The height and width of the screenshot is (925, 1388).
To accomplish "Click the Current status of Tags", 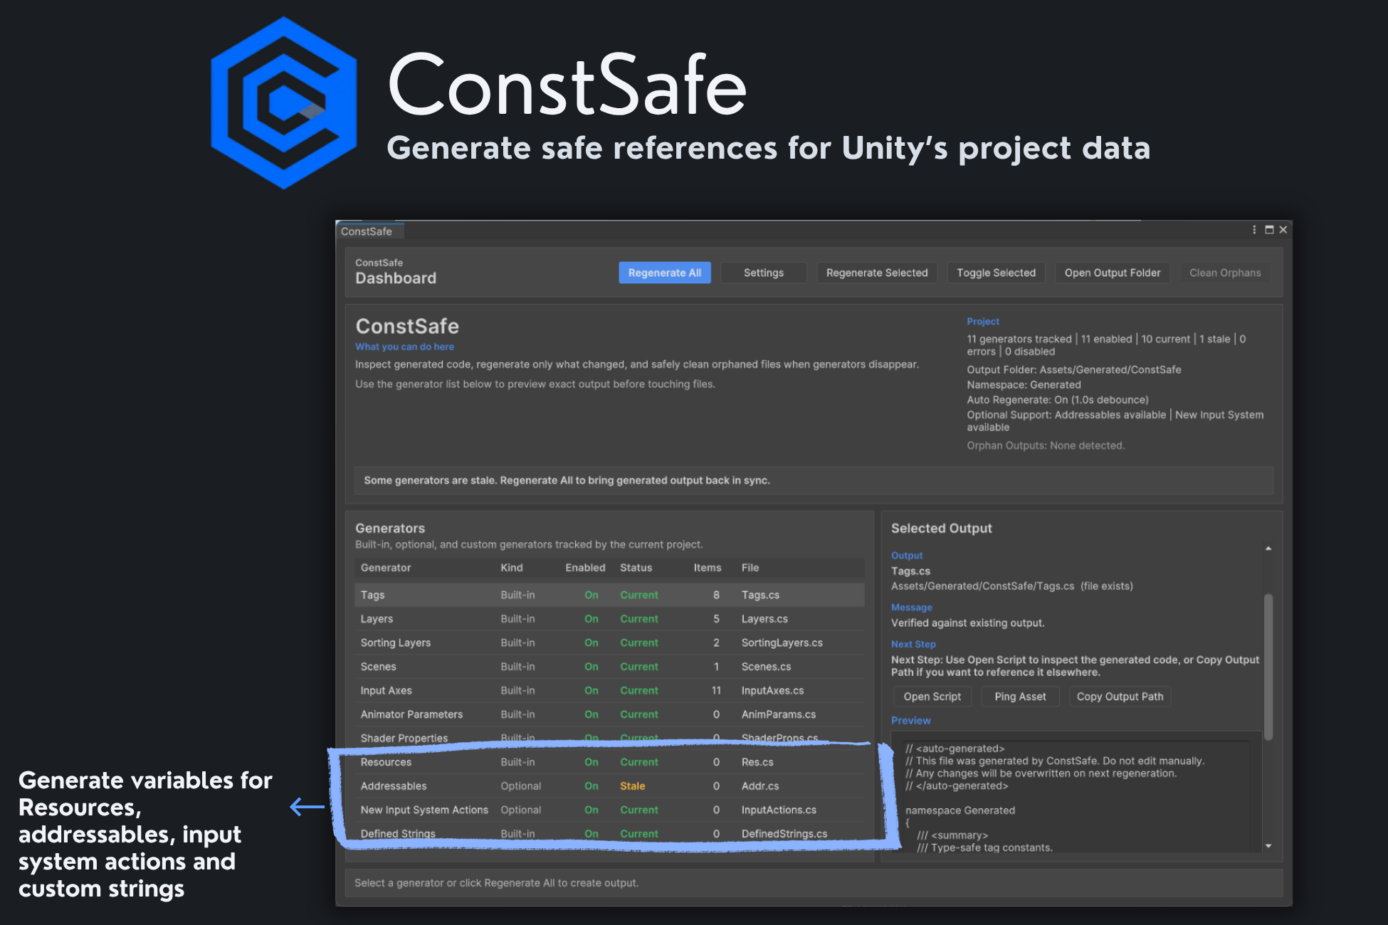I will 638,595.
